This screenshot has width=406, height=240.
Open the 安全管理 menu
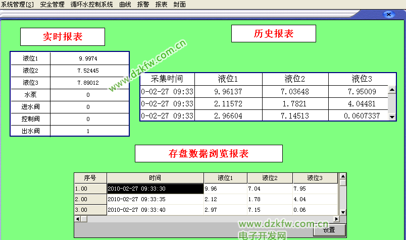point(52,5)
